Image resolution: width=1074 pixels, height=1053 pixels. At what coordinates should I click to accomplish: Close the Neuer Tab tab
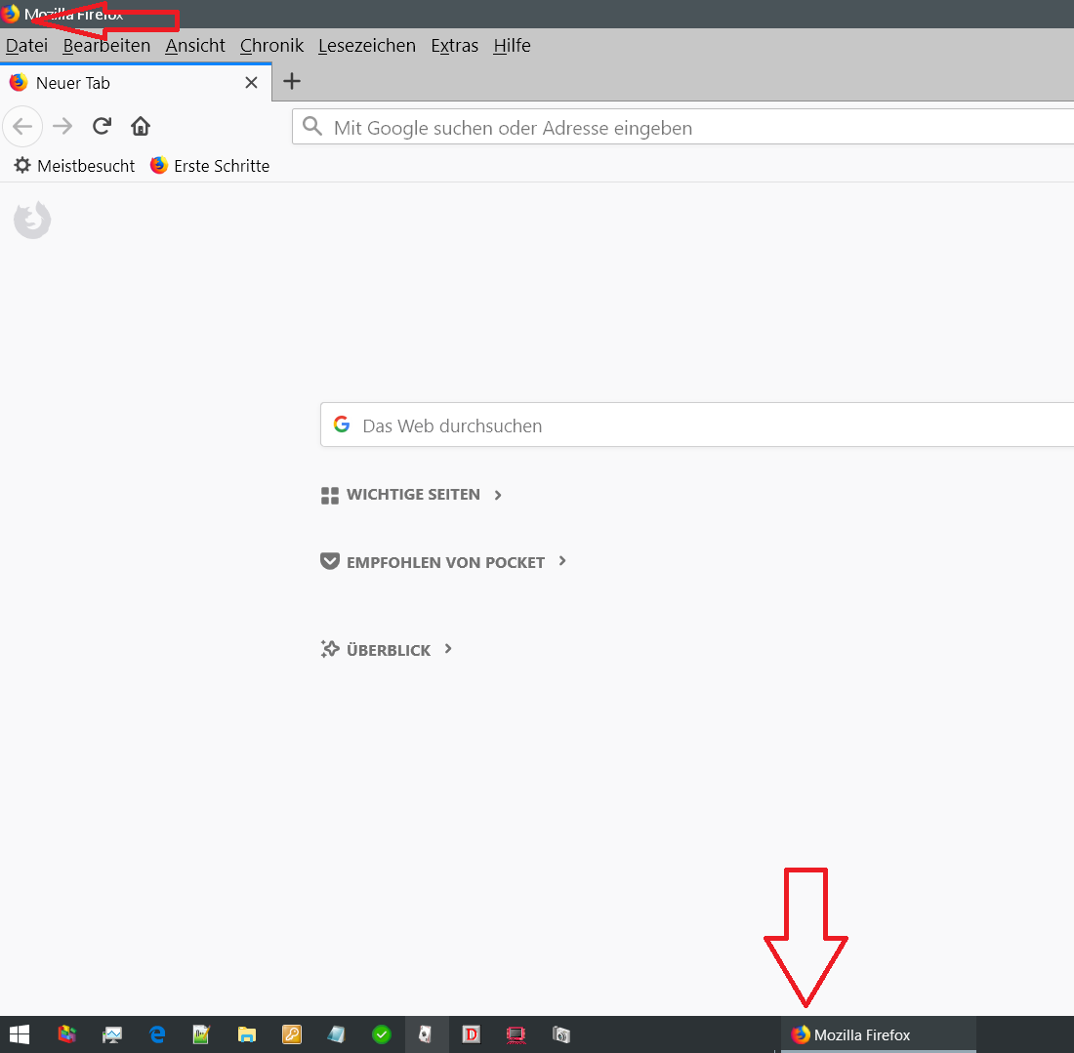(x=251, y=83)
